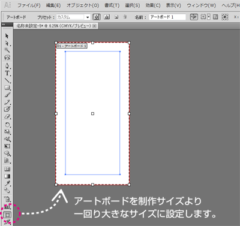240x226 pixels.
Task: Click the 名前 artboard name field
Action: coord(167,17)
